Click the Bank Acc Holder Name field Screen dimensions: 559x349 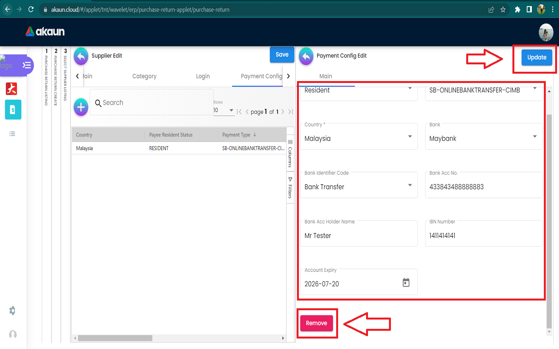(x=358, y=235)
